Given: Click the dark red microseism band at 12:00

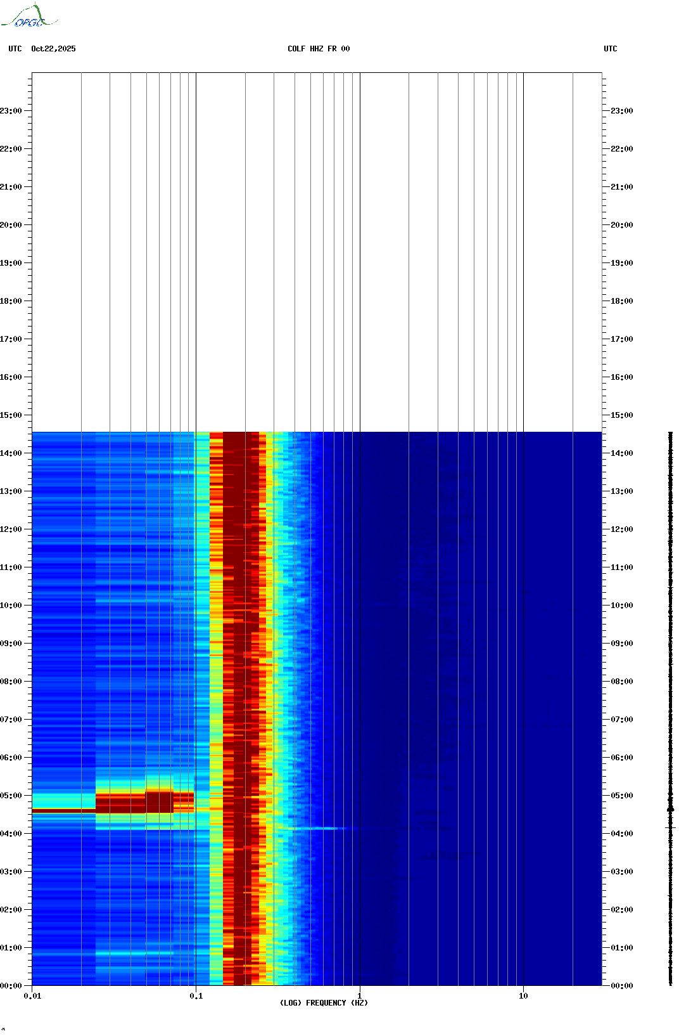Looking at the screenshot, I should (x=241, y=529).
